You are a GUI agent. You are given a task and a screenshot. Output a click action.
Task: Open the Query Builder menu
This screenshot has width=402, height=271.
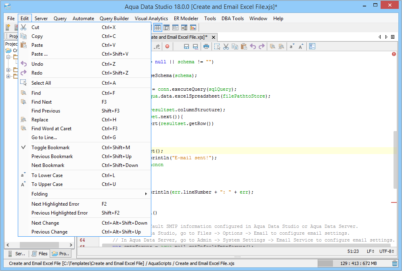tap(114, 18)
